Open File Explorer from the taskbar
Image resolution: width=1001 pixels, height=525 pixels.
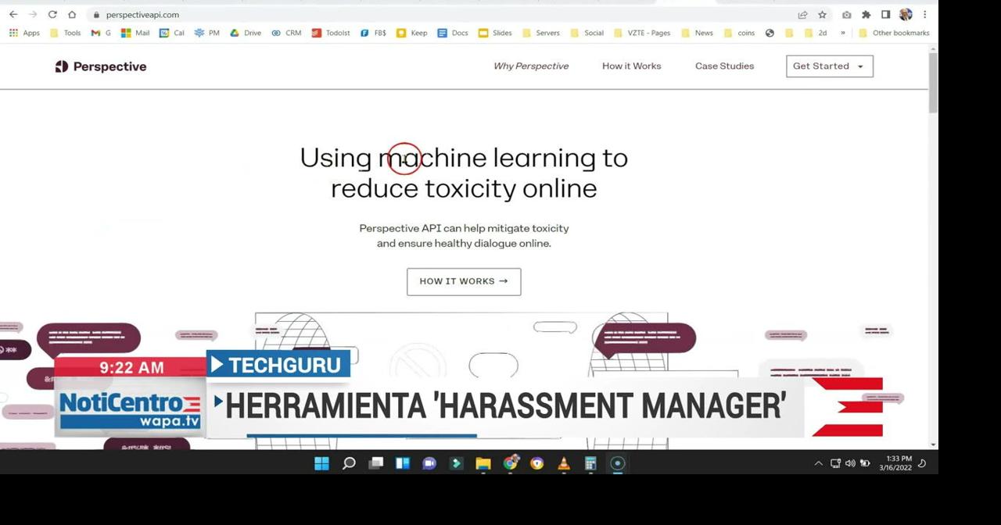click(483, 463)
